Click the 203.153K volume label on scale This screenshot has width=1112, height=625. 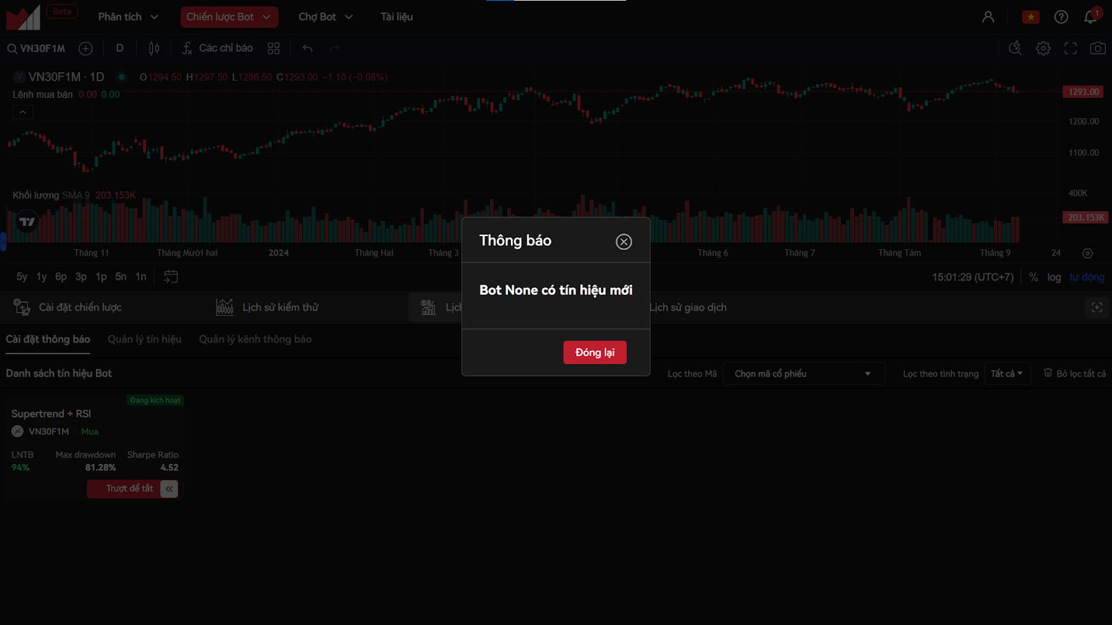tap(1086, 217)
